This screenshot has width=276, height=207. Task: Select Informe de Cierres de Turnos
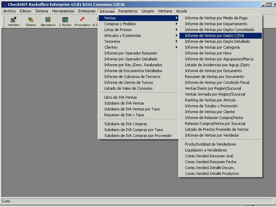pos(138,82)
